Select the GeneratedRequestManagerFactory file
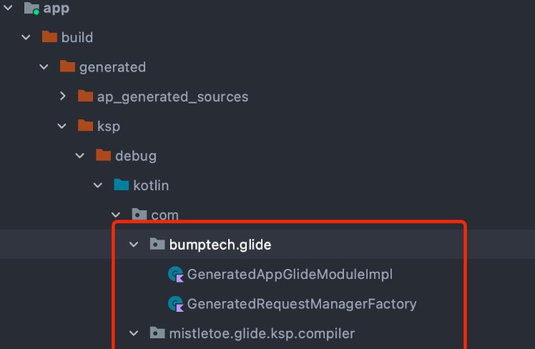535x349 pixels. pos(302,304)
